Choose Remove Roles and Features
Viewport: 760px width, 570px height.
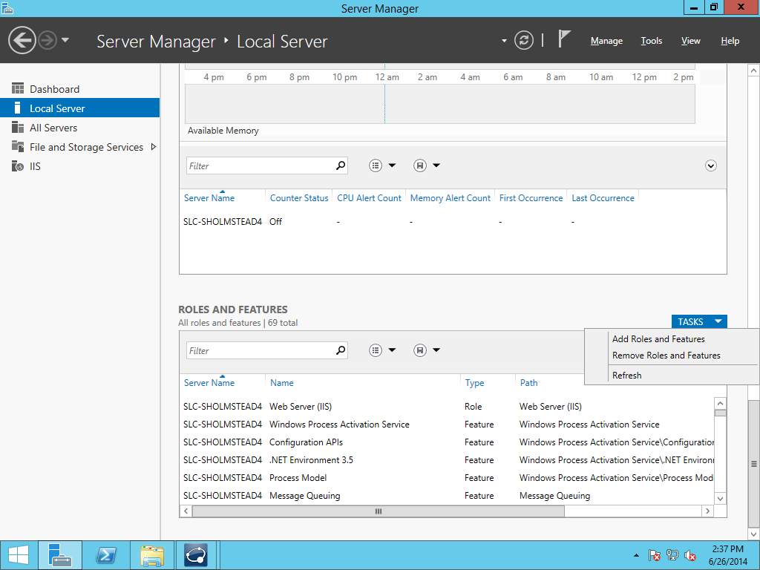pos(666,356)
